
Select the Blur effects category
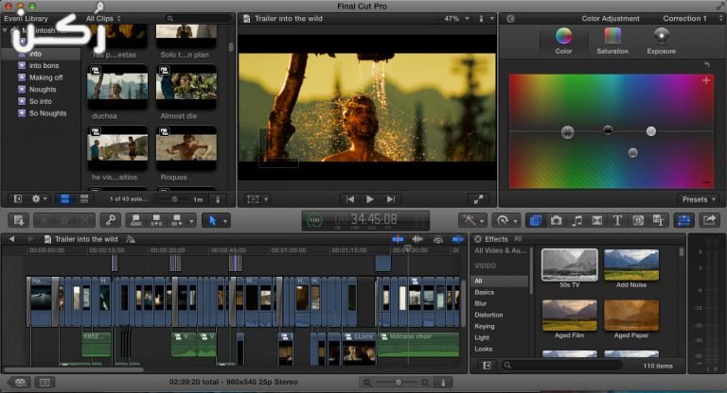pyautogui.click(x=480, y=303)
